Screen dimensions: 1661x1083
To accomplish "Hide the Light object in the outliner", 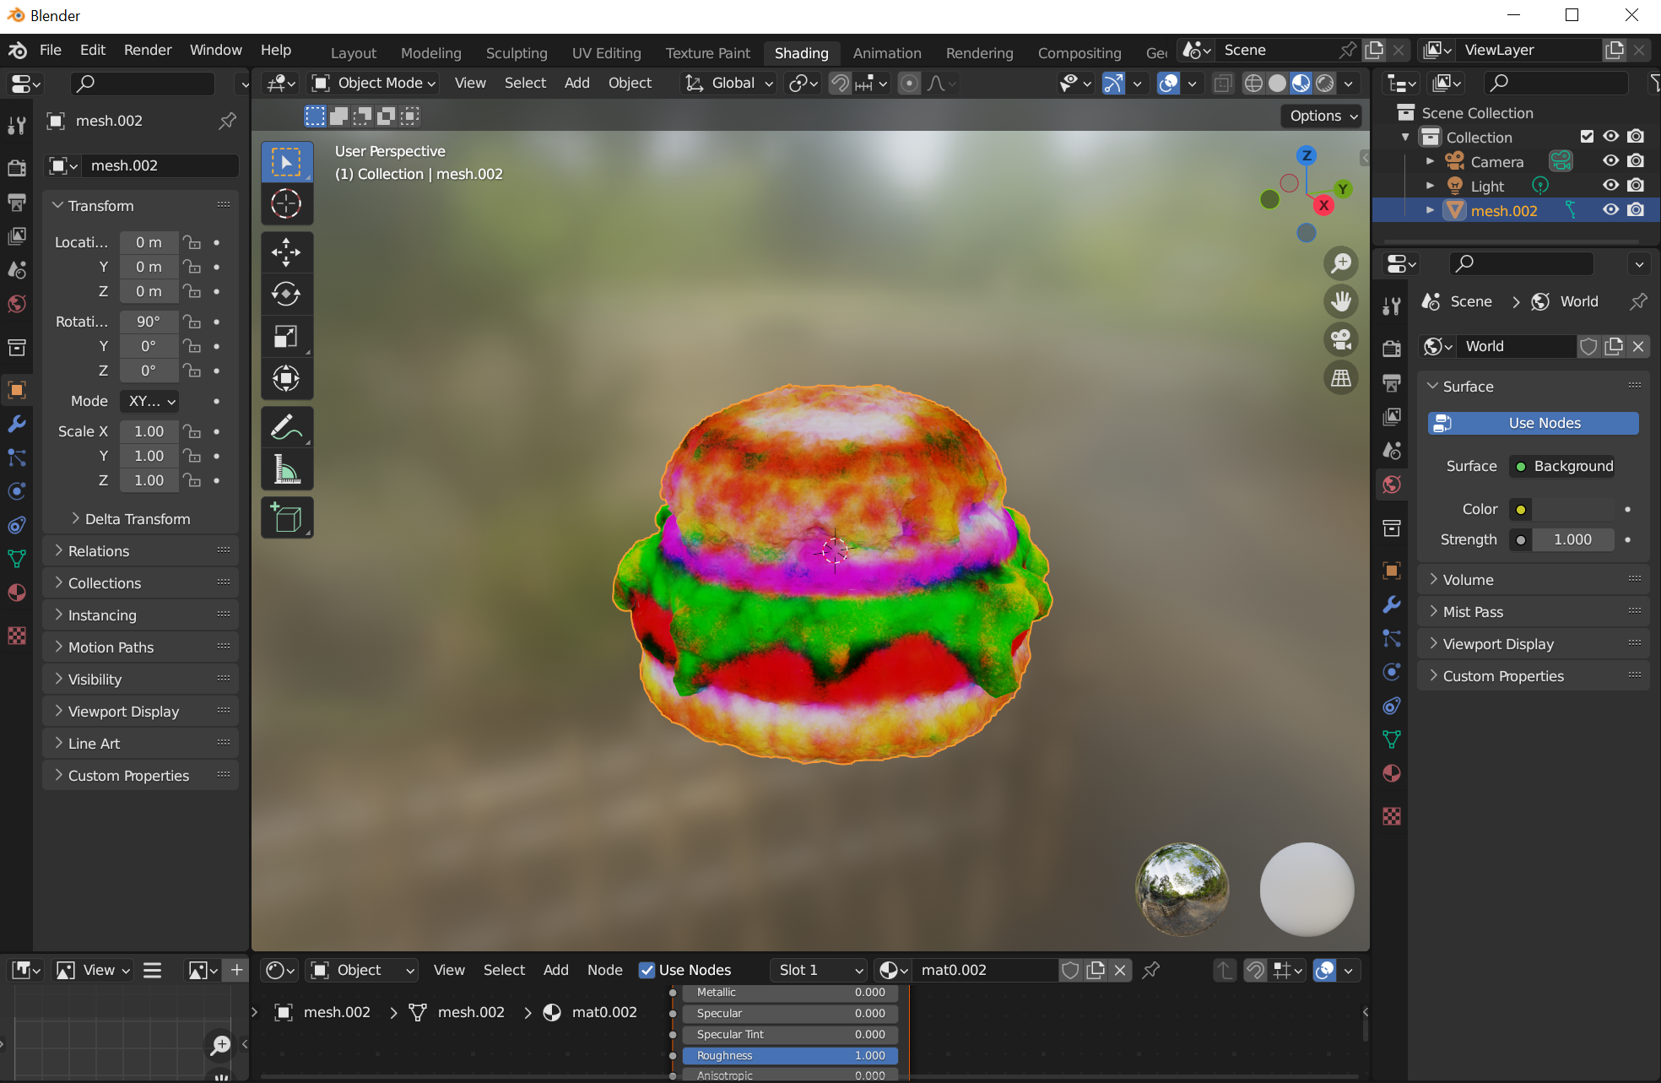I will tap(1610, 186).
